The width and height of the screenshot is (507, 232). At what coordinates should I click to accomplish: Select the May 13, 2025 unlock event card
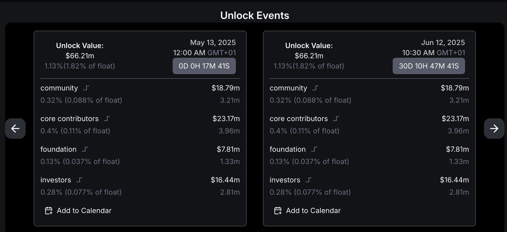click(x=140, y=129)
